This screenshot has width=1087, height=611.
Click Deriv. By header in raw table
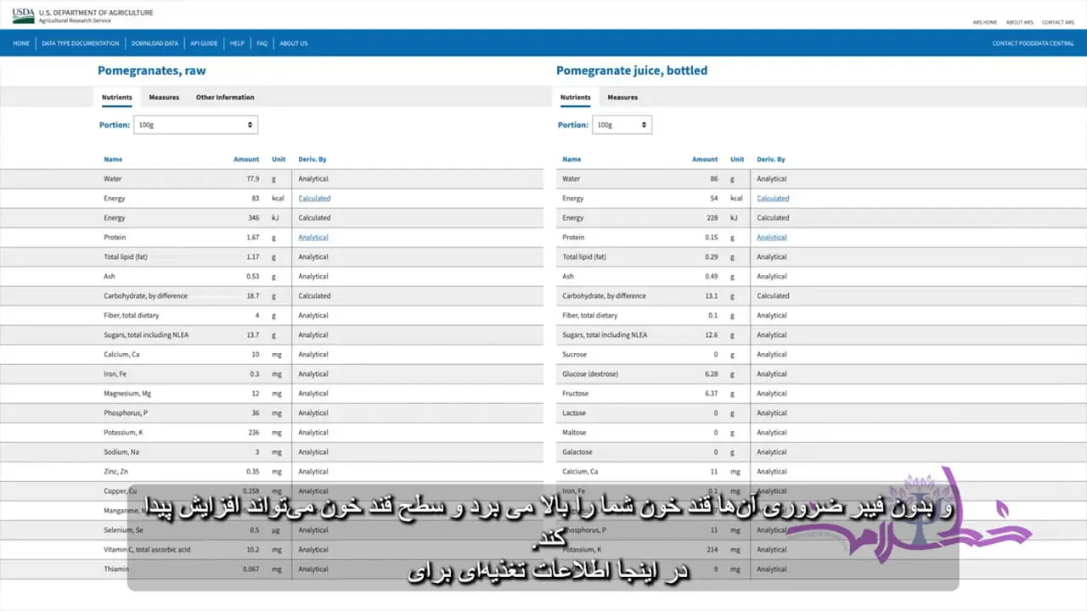313,160
